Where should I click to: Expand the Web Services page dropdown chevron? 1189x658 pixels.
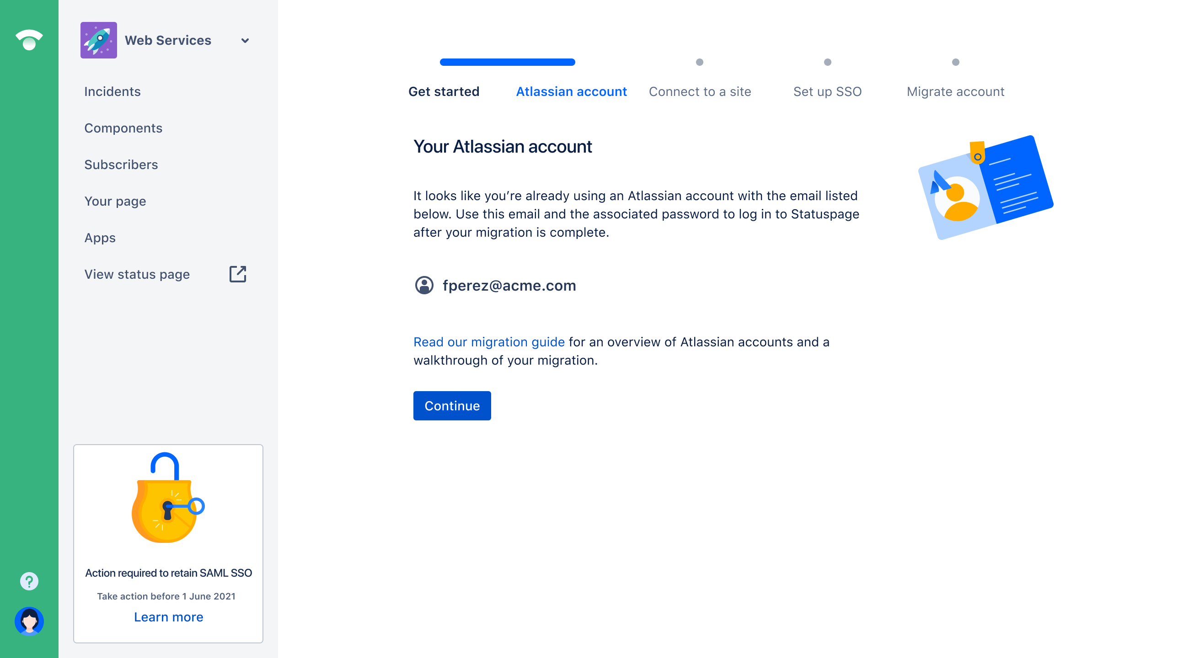[x=245, y=41]
